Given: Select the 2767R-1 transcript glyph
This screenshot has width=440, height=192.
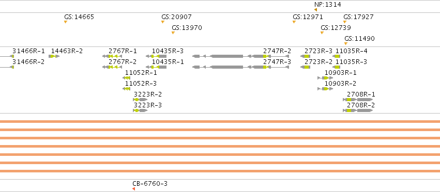Looking at the screenshot, I should [112, 56].
